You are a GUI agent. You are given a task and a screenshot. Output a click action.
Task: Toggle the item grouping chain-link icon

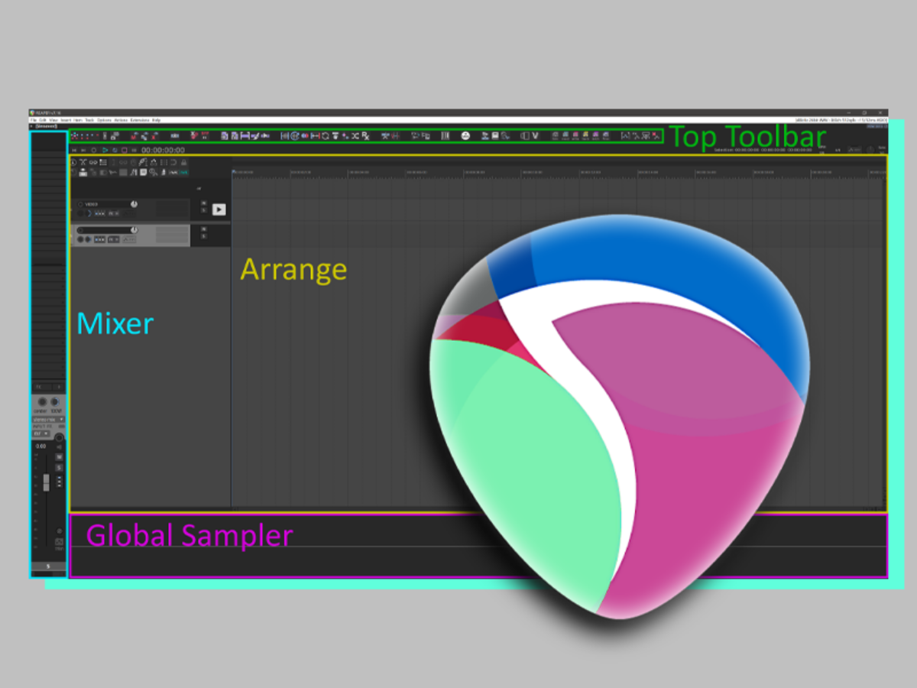tap(93, 162)
